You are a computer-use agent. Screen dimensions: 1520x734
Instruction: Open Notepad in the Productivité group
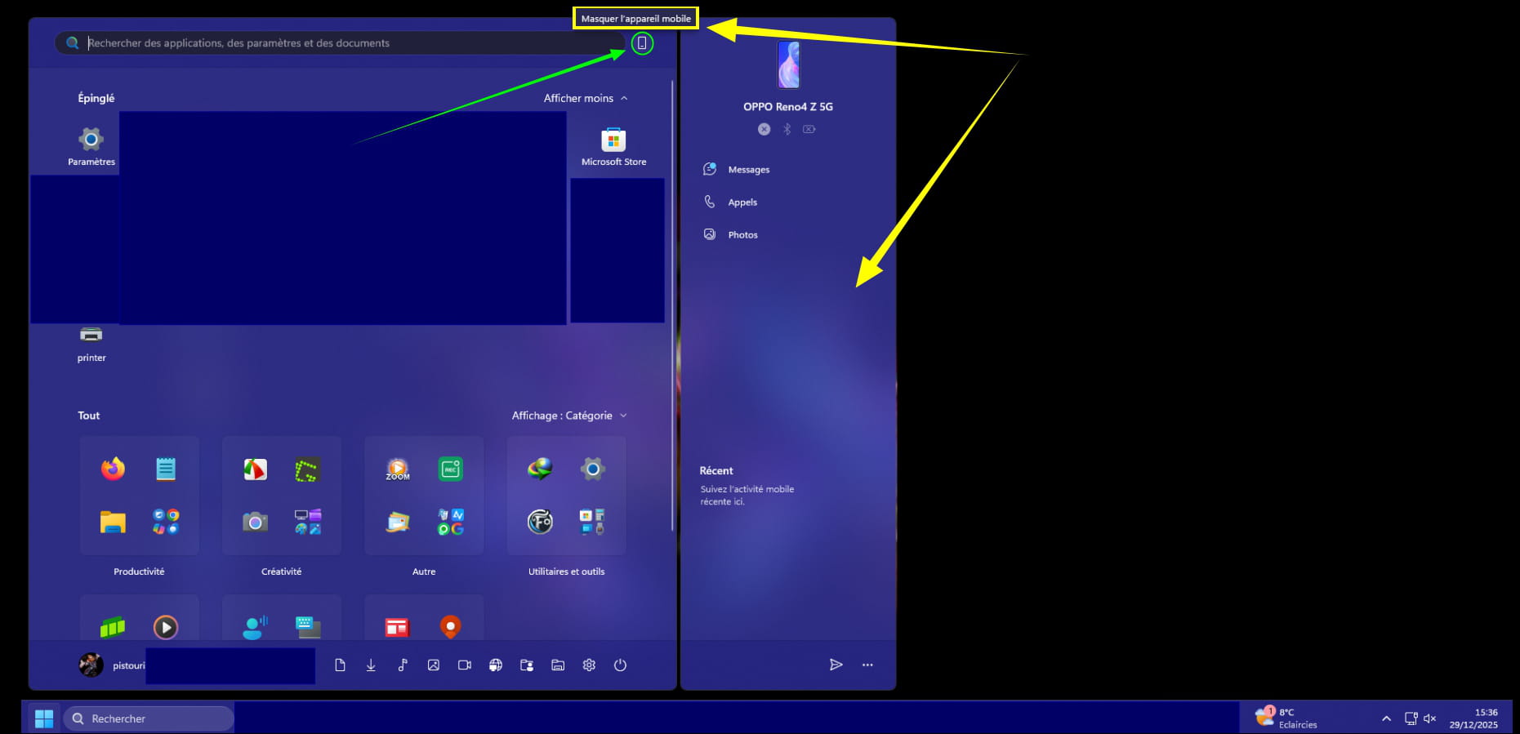(x=166, y=469)
